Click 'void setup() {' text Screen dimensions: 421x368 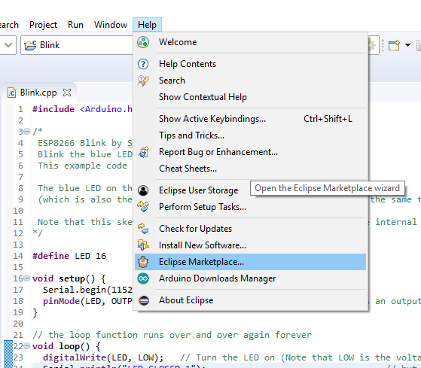[69, 278]
